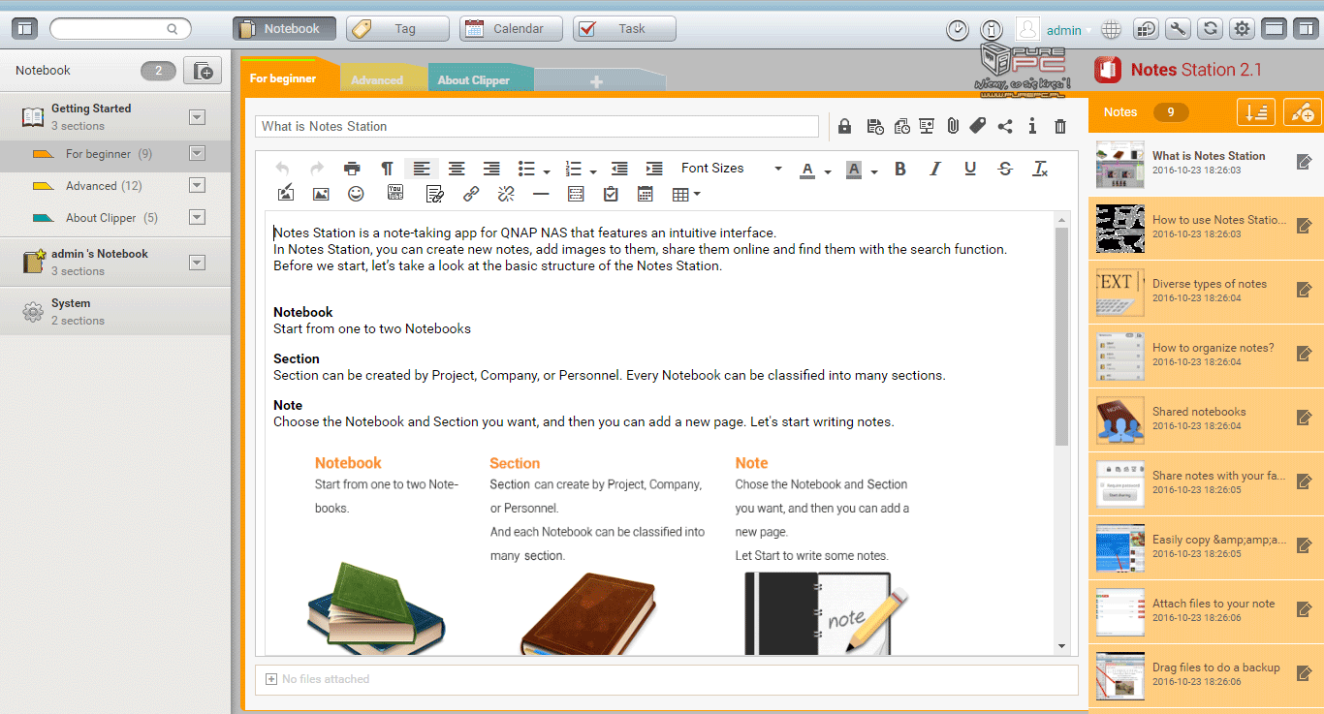Image resolution: width=1324 pixels, height=714 pixels.
Task: Switch to the Tag view tab
Action: (x=397, y=29)
